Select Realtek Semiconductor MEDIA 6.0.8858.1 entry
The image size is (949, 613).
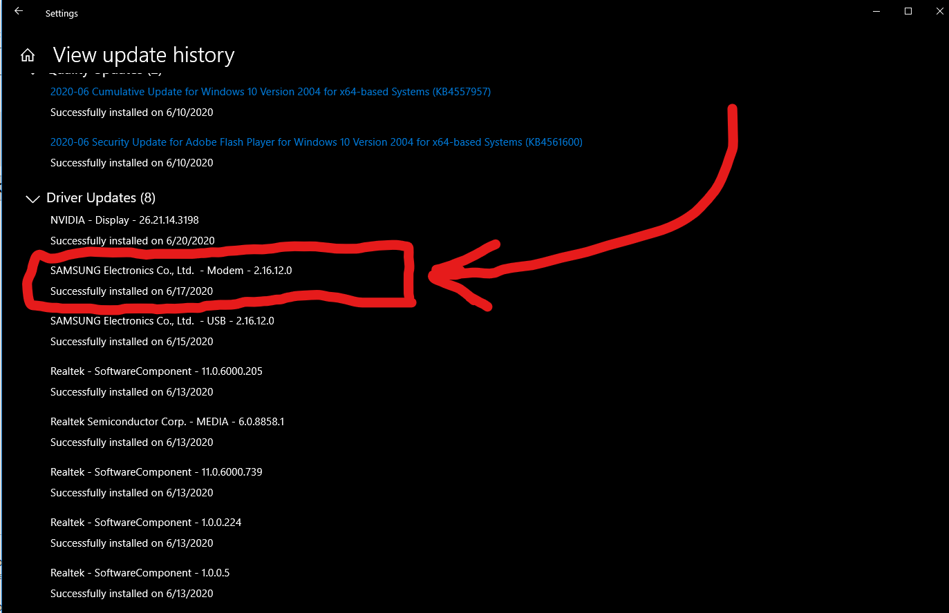pos(167,422)
